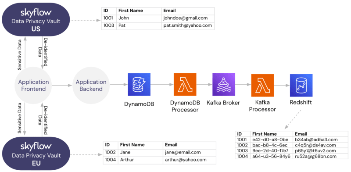Click the DynamoDB database icon
Image resolution: width=351 pixels, height=172 pixels.
click(139, 85)
